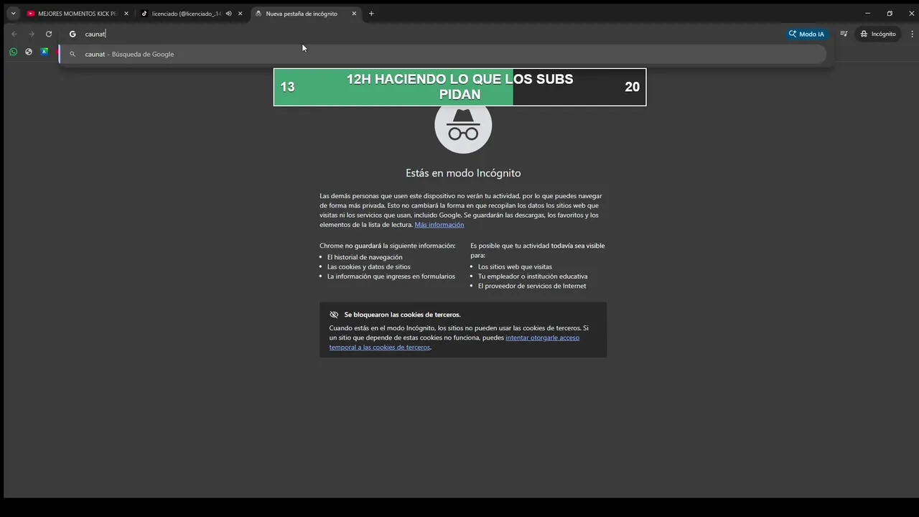Close the MEJORES MOMENTOS KICK tab

(x=126, y=14)
